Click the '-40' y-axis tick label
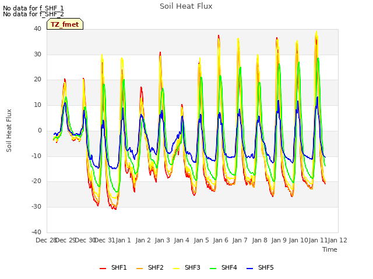This screenshot has width=373, height=279. click(37, 232)
